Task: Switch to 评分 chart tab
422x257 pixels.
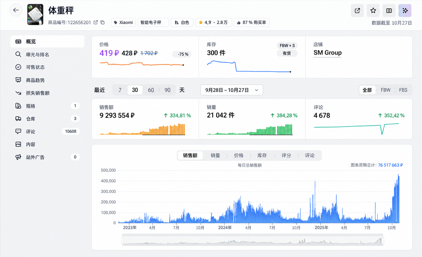Action: tap(286, 155)
